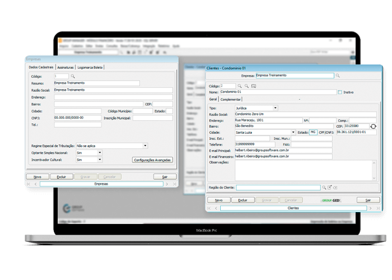Click the Razão Social field in Empresas
This screenshot has height=280, width=392.
tap(113, 90)
